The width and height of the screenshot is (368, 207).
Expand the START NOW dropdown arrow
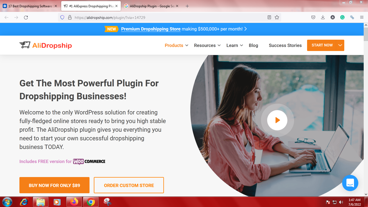click(x=340, y=45)
